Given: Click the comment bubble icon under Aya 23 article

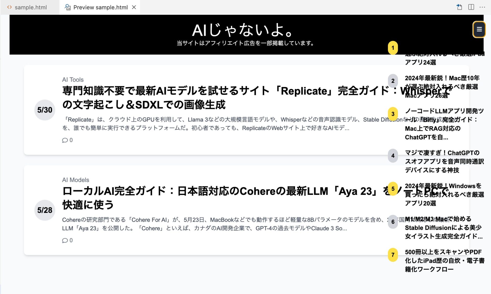Looking at the screenshot, I should point(65,241).
